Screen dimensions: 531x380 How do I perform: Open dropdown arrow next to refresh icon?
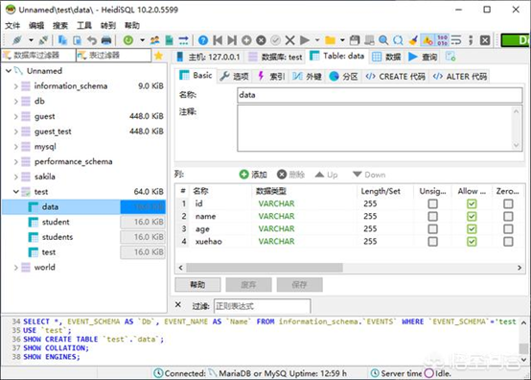point(142,40)
